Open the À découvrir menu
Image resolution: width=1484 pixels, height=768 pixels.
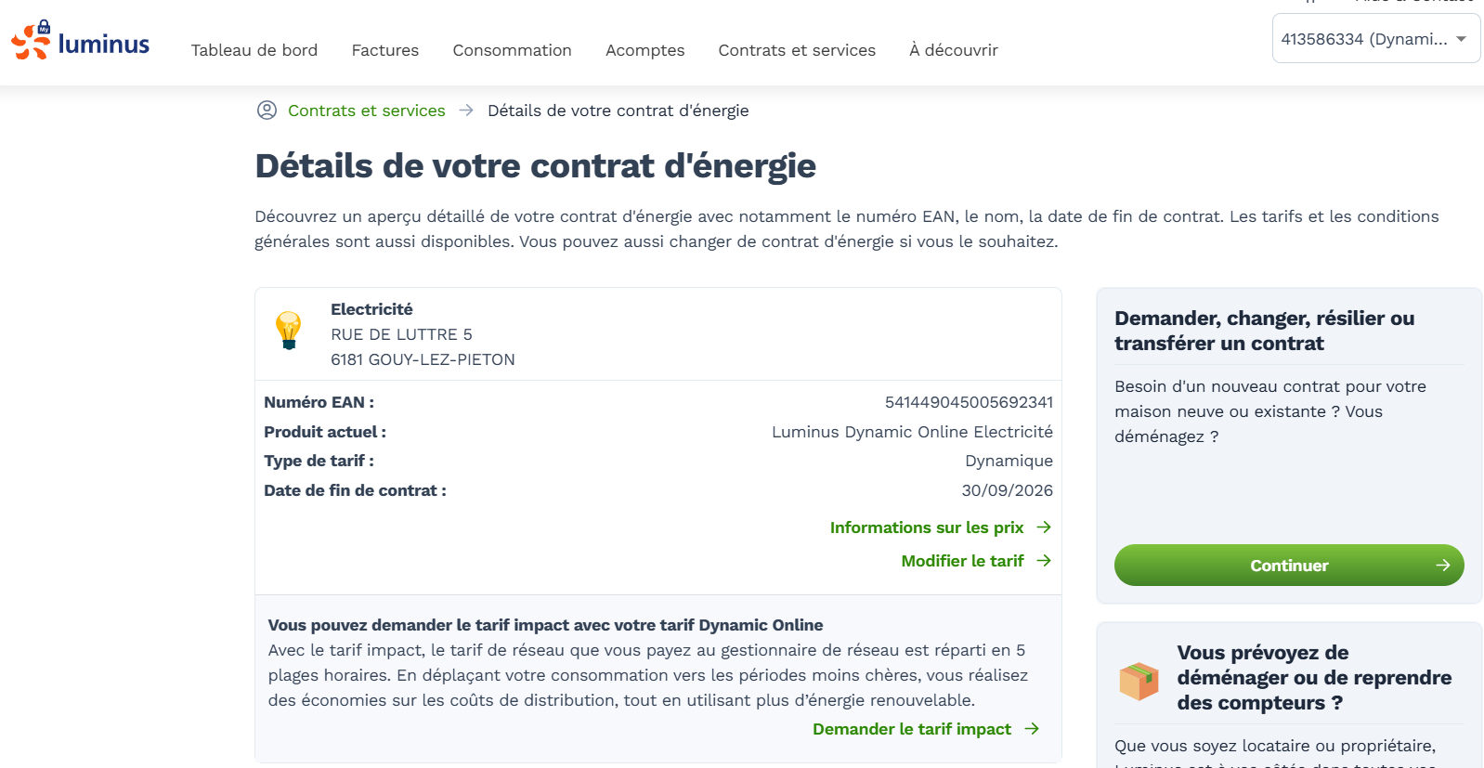(x=954, y=50)
